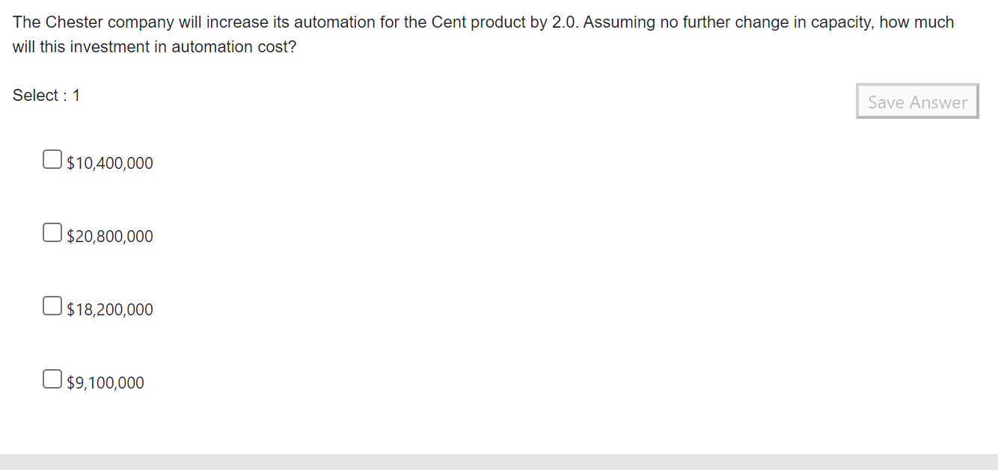Image resolution: width=998 pixels, height=470 pixels.
Task: Click the Select : 1 indicator
Action: [46, 95]
